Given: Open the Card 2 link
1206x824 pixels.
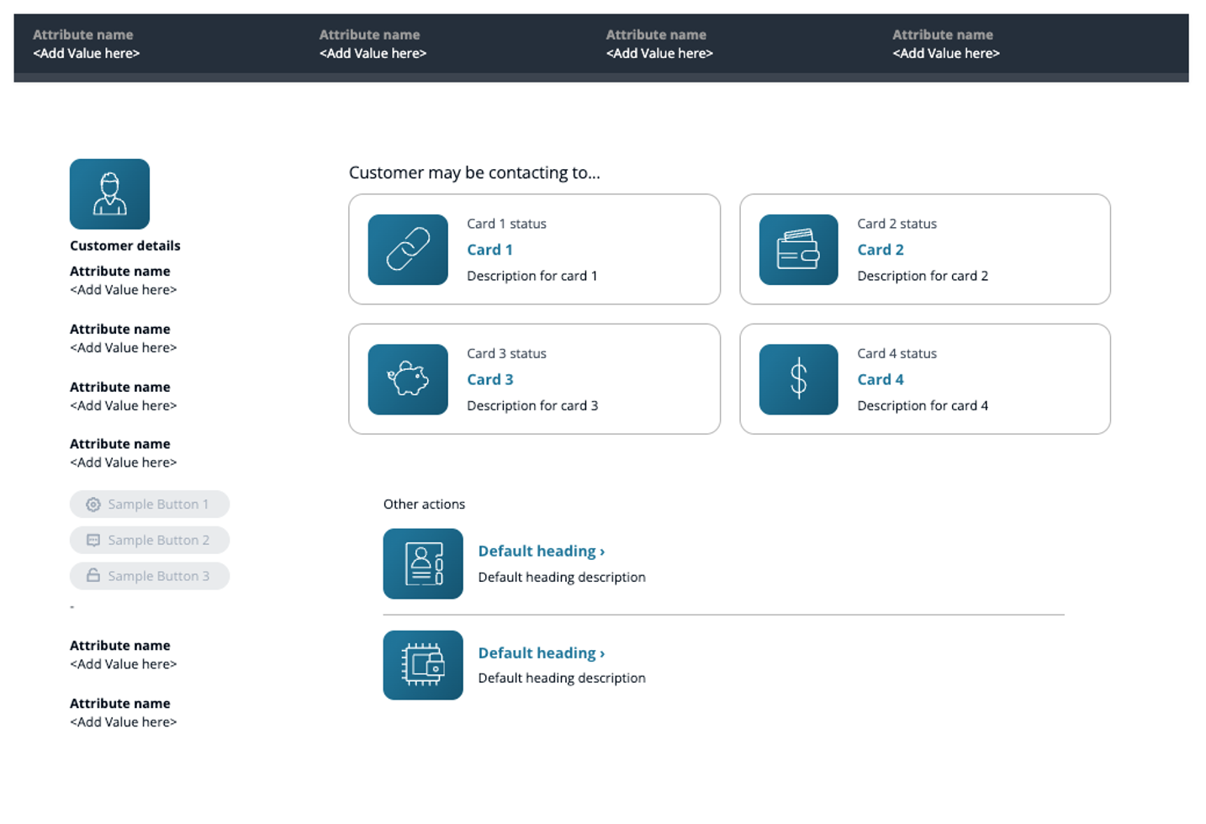Looking at the screenshot, I should coord(880,249).
